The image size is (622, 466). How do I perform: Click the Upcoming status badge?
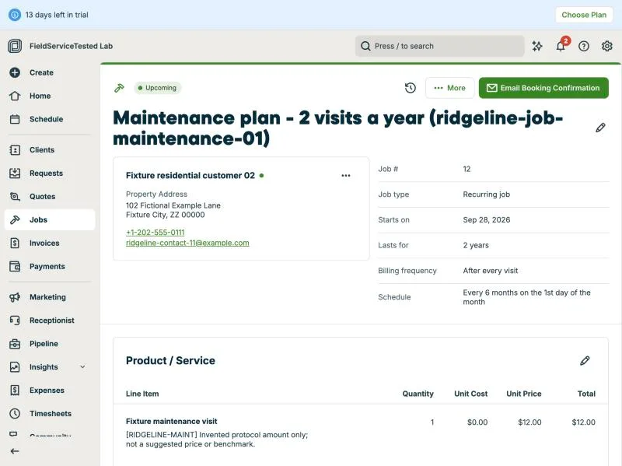click(x=158, y=88)
